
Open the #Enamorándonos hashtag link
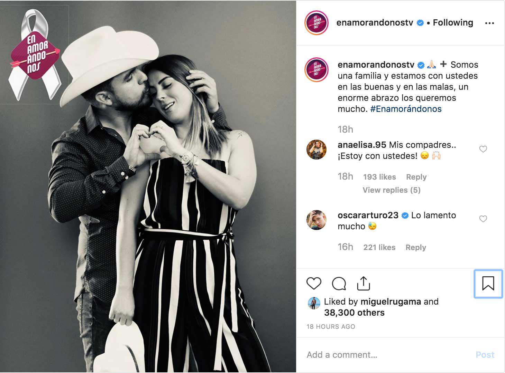point(406,109)
